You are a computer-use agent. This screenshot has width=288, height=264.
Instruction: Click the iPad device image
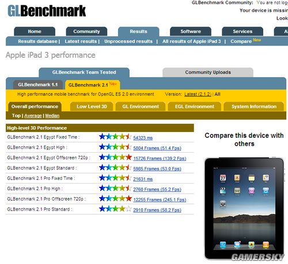pyautogui.click(x=244, y=209)
